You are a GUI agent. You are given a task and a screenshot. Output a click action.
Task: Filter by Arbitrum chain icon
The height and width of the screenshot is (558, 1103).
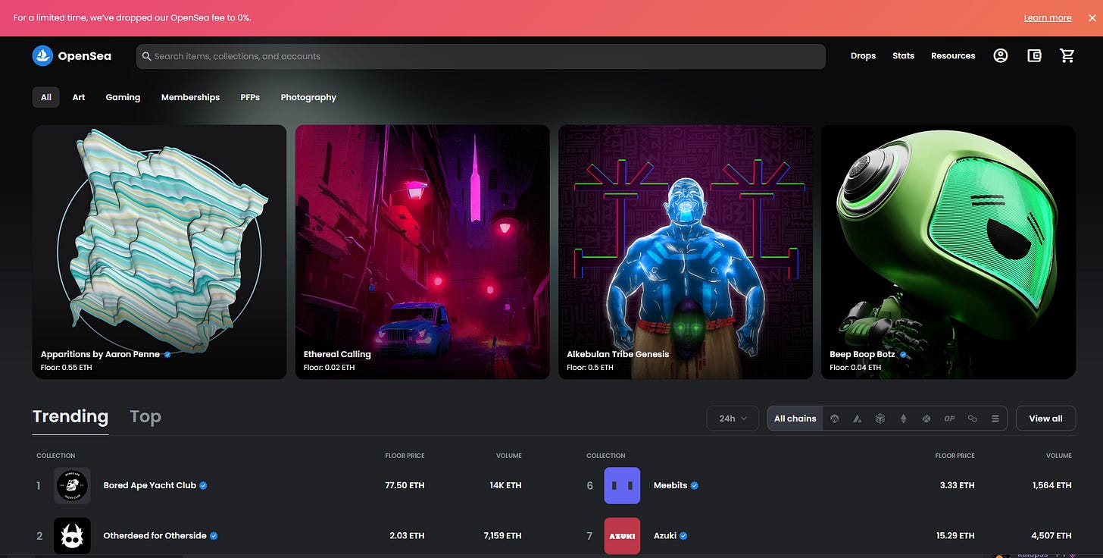pyautogui.click(x=834, y=418)
